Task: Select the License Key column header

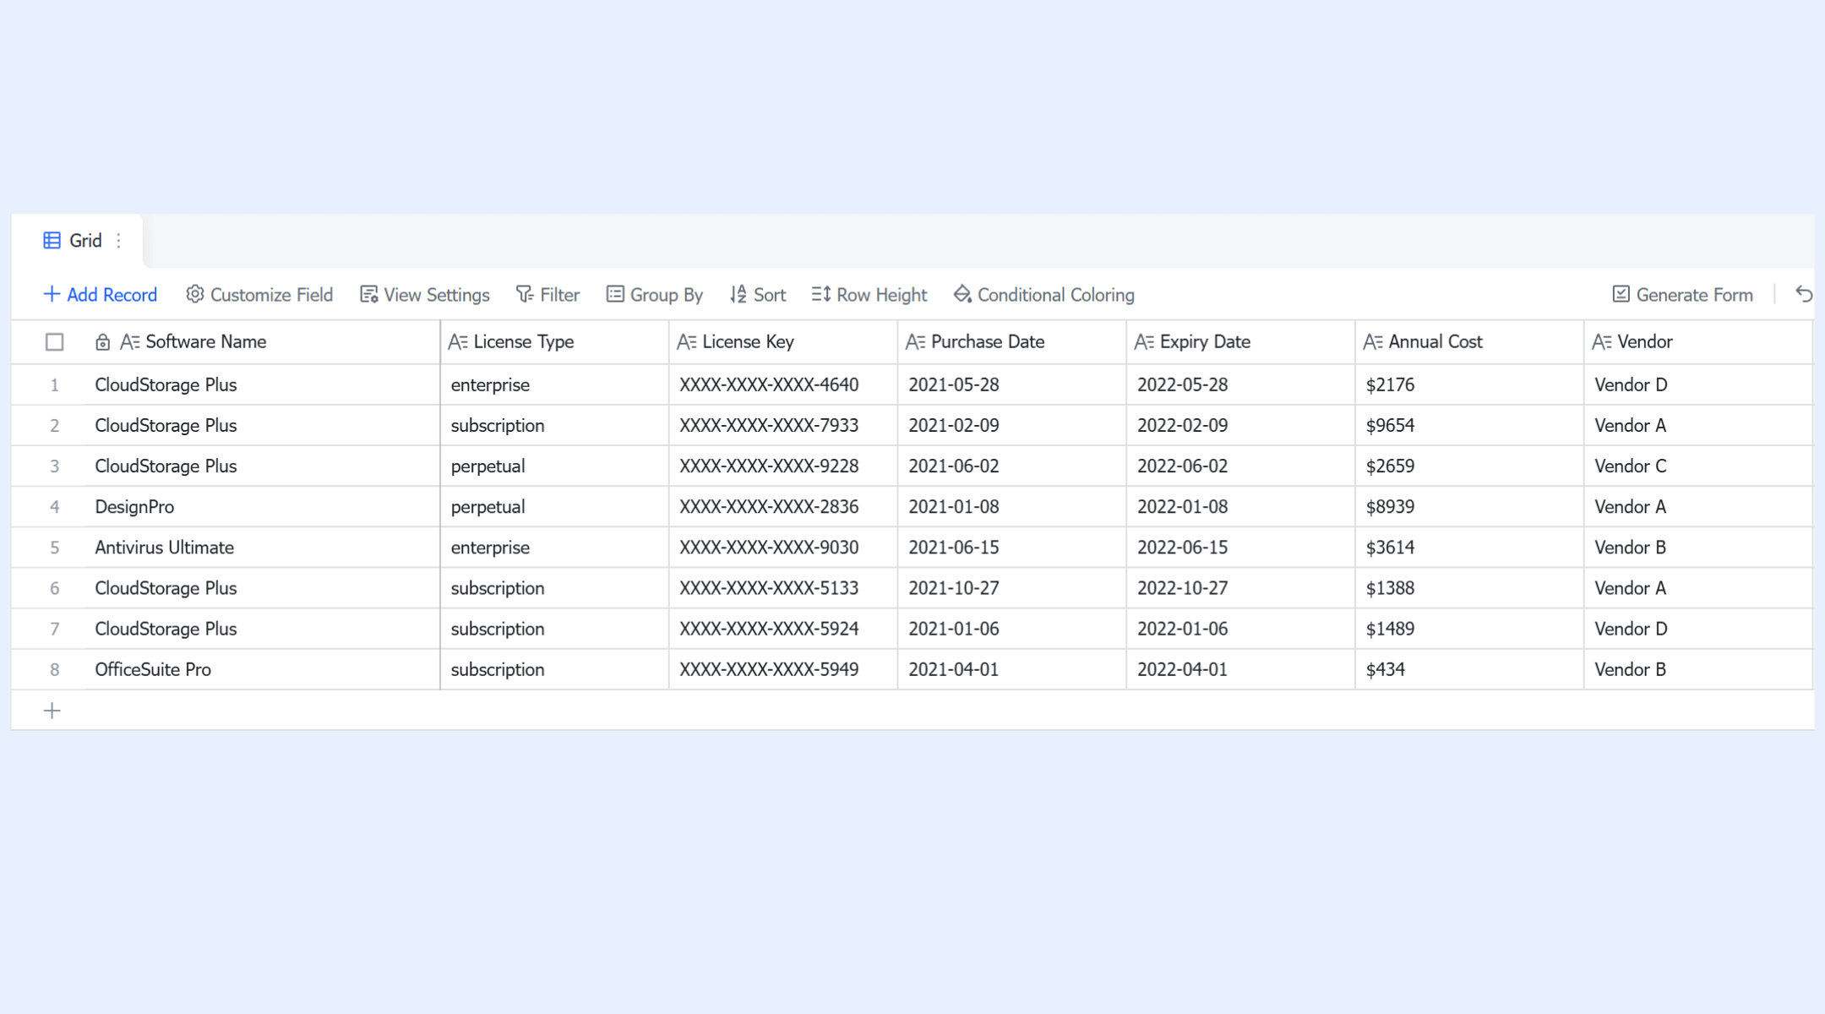Action: click(783, 342)
